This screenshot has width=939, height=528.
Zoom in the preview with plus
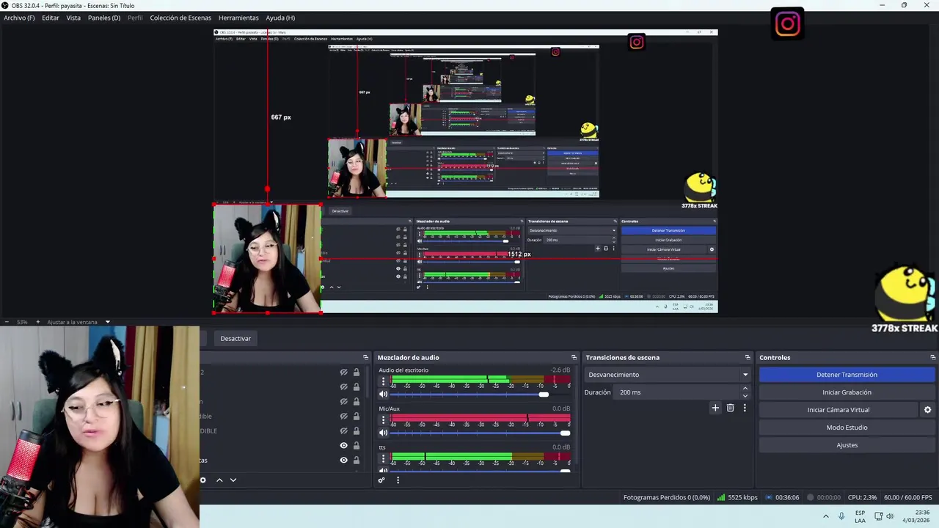[37, 322]
